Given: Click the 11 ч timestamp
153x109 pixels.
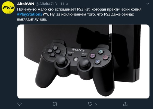Looking at the screenshot, I should click(64, 4).
